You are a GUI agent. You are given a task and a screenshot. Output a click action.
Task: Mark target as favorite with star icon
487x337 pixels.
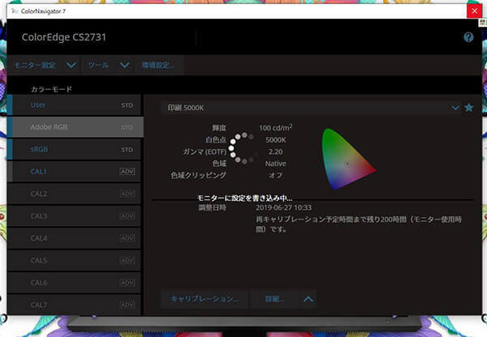click(468, 108)
